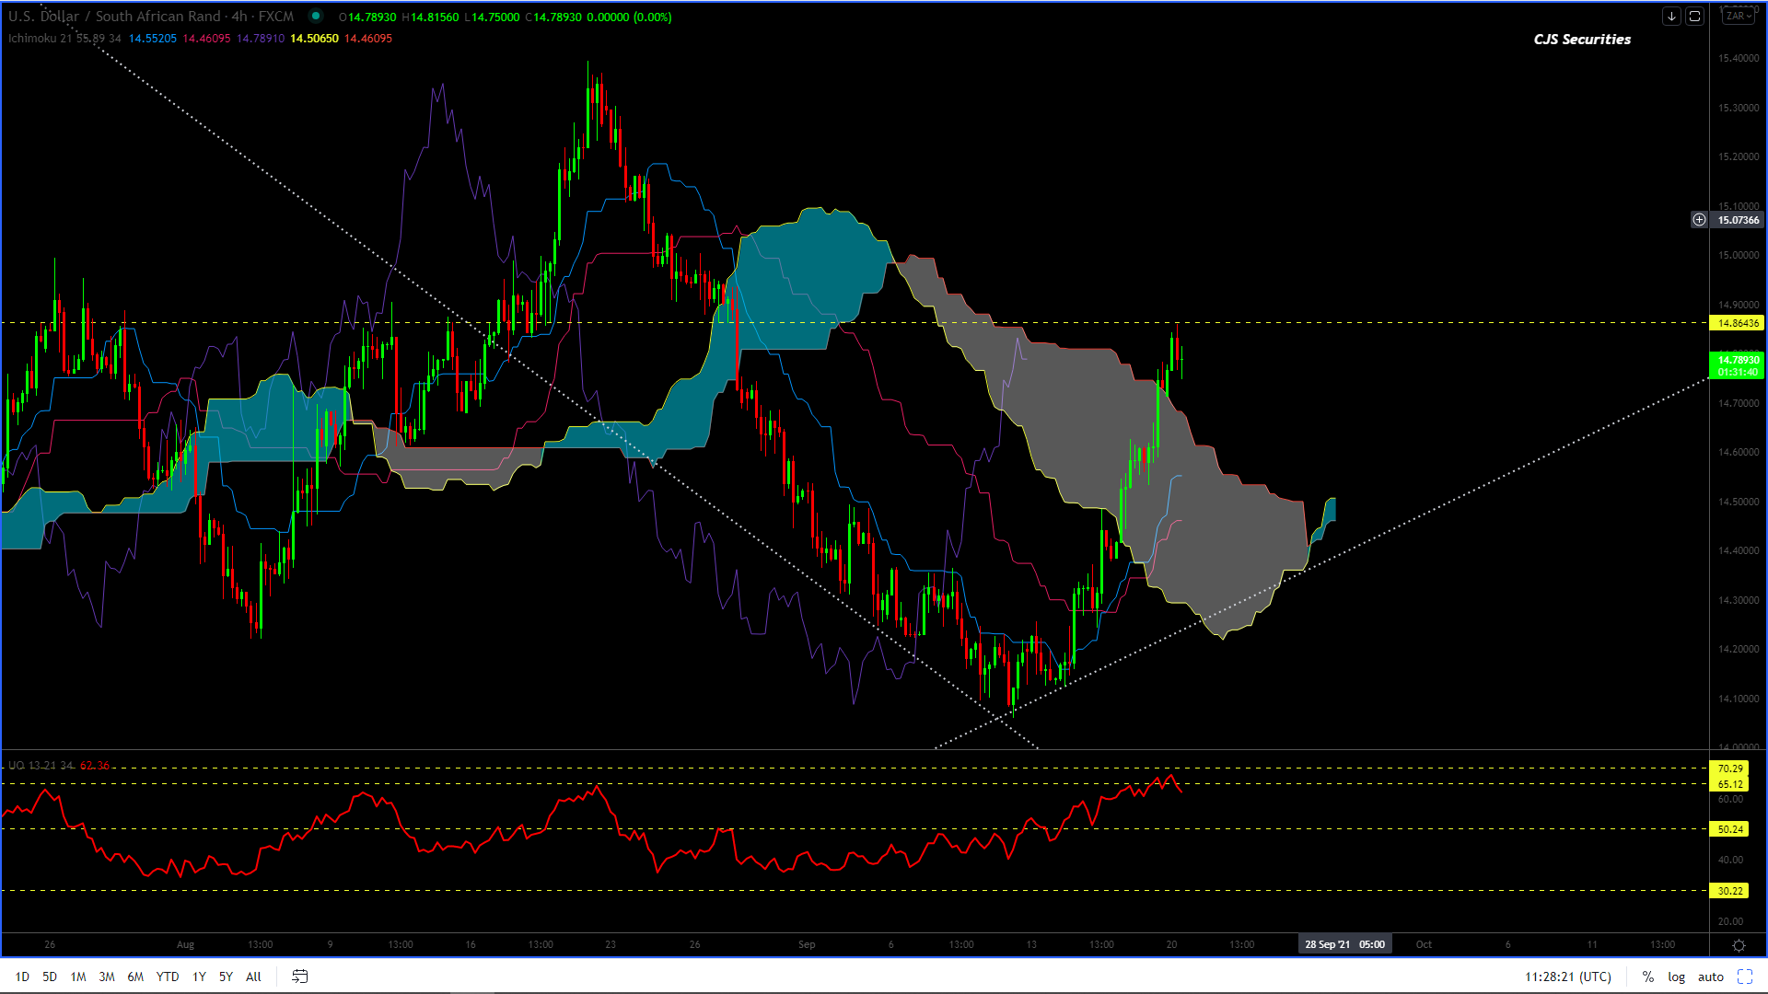The image size is (1768, 994).
Task: Click the green market status dot
Action: [316, 16]
